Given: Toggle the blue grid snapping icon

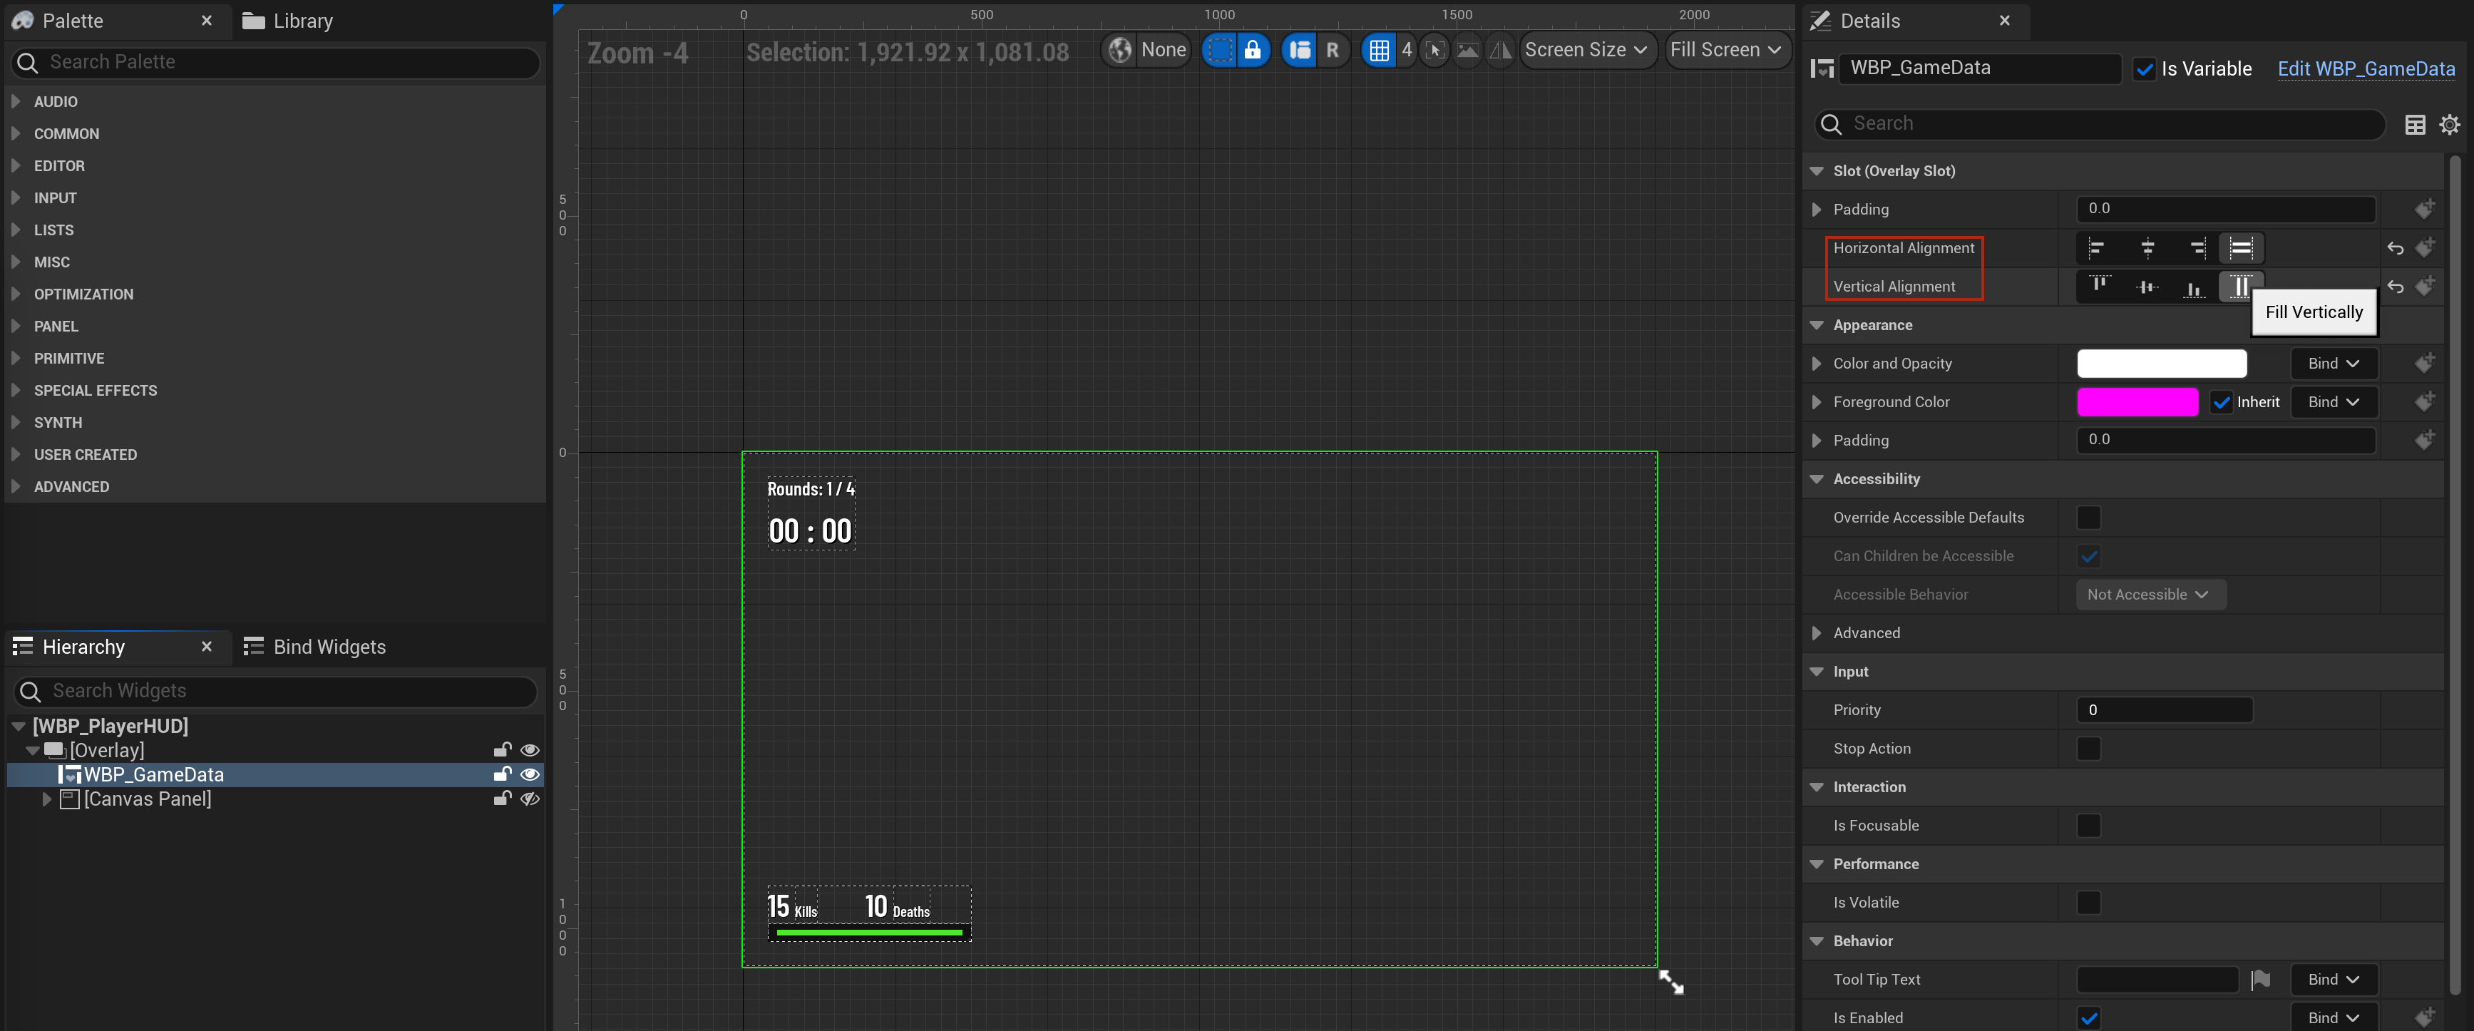Looking at the screenshot, I should point(1379,50).
